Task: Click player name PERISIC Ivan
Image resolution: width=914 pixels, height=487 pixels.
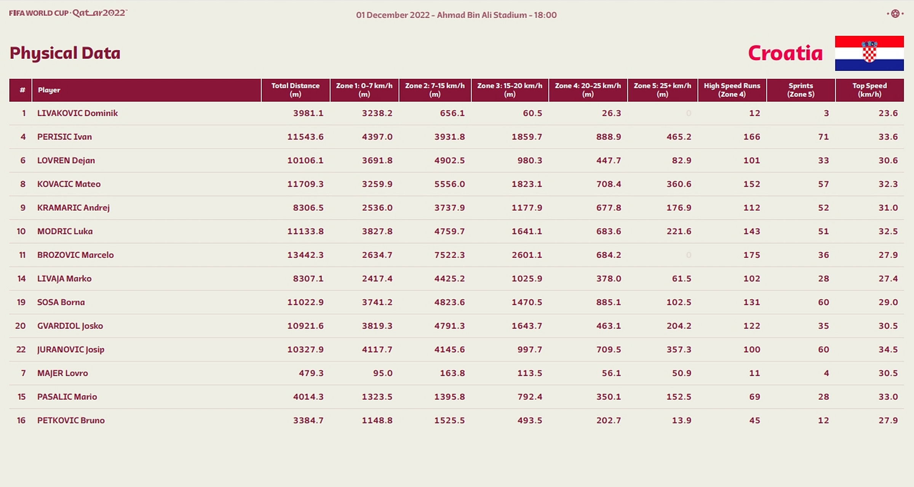Action: pos(64,137)
